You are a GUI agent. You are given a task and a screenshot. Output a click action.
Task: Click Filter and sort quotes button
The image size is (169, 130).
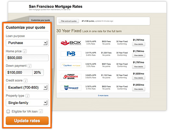(69, 21)
